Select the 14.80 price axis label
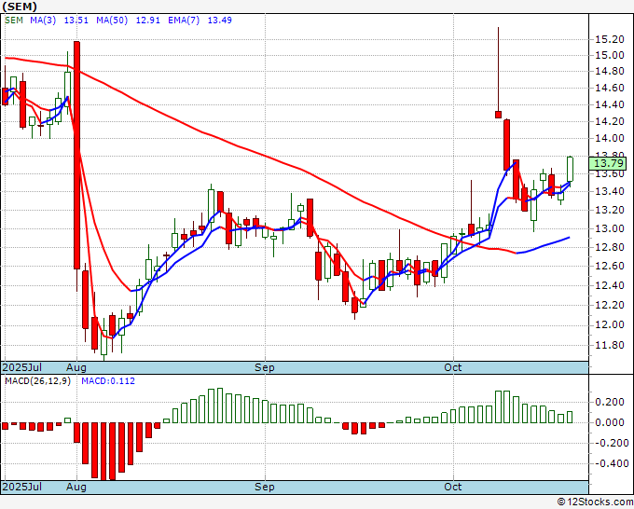 [x=610, y=72]
